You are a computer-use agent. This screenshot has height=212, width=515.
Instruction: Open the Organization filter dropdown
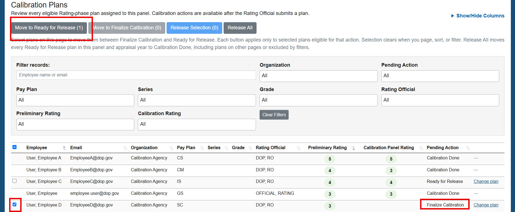pyautogui.click(x=319, y=76)
